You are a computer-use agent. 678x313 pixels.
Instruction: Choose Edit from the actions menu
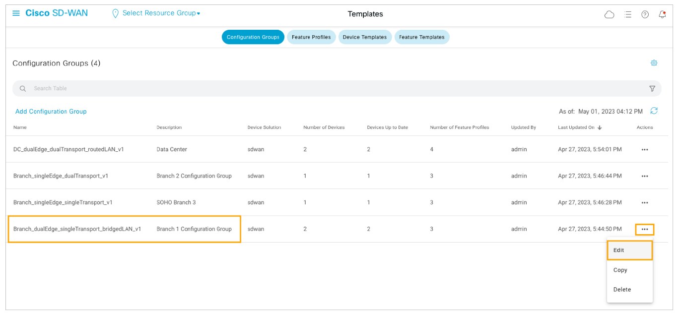(629, 250)
